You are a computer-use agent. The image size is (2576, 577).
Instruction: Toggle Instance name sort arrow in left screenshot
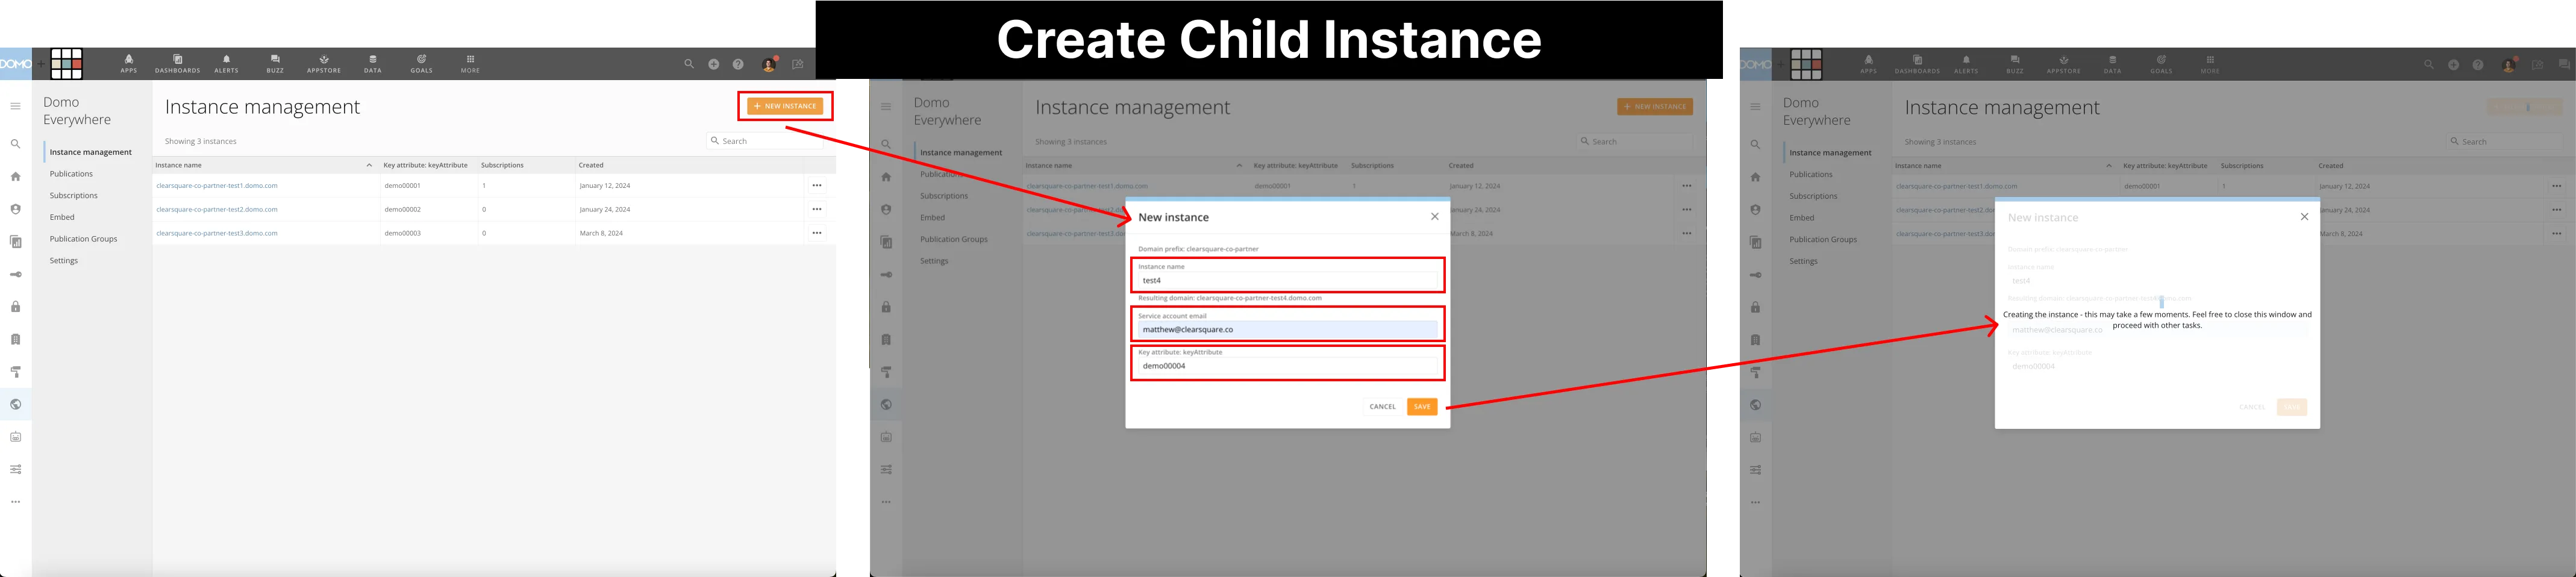[x=369, y=165]
